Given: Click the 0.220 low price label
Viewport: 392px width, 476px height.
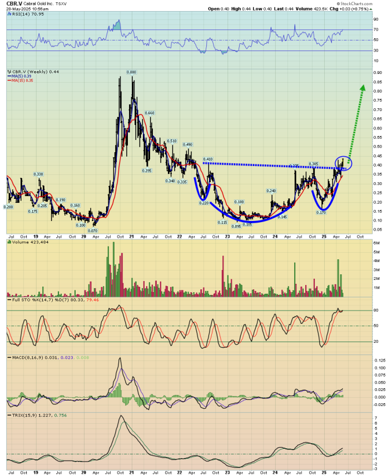Looking at the screenshot, I should coord(204,203).
